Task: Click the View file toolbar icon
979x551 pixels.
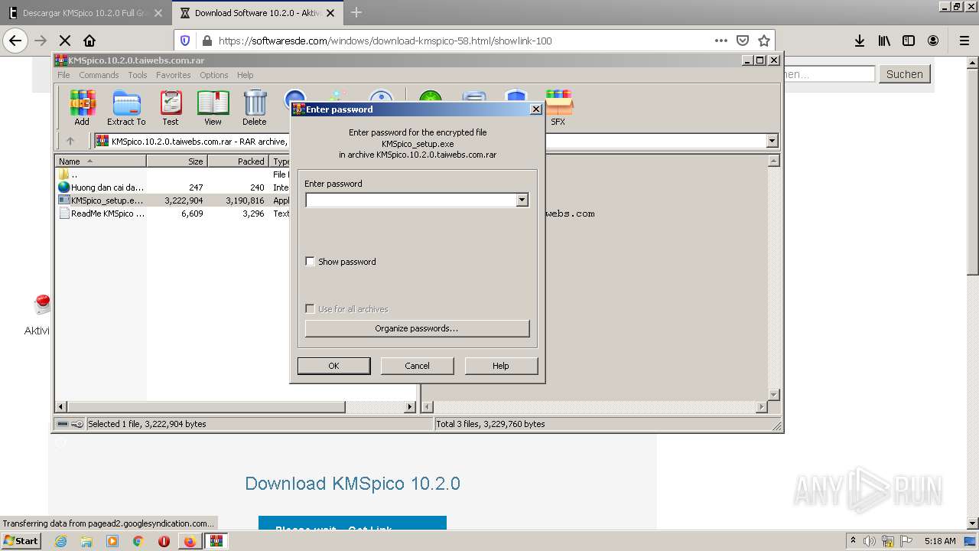Action: 213,107
